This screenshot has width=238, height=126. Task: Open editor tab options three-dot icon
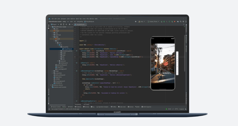point(184,24)
